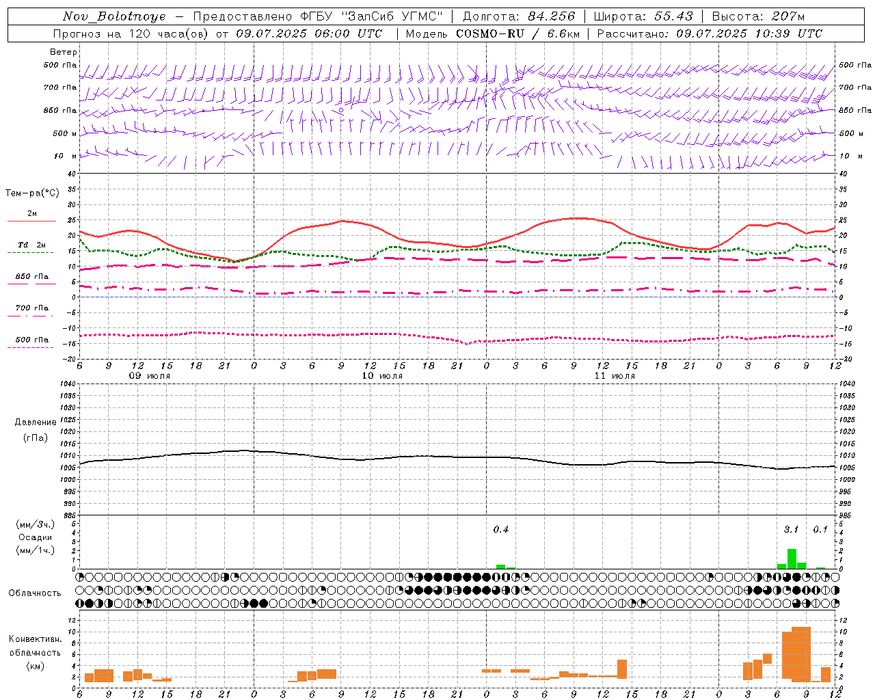The width and height of the screenshot is (875, 700).
Task: Click the (гПа) pressure unit label
Action: 36,437
